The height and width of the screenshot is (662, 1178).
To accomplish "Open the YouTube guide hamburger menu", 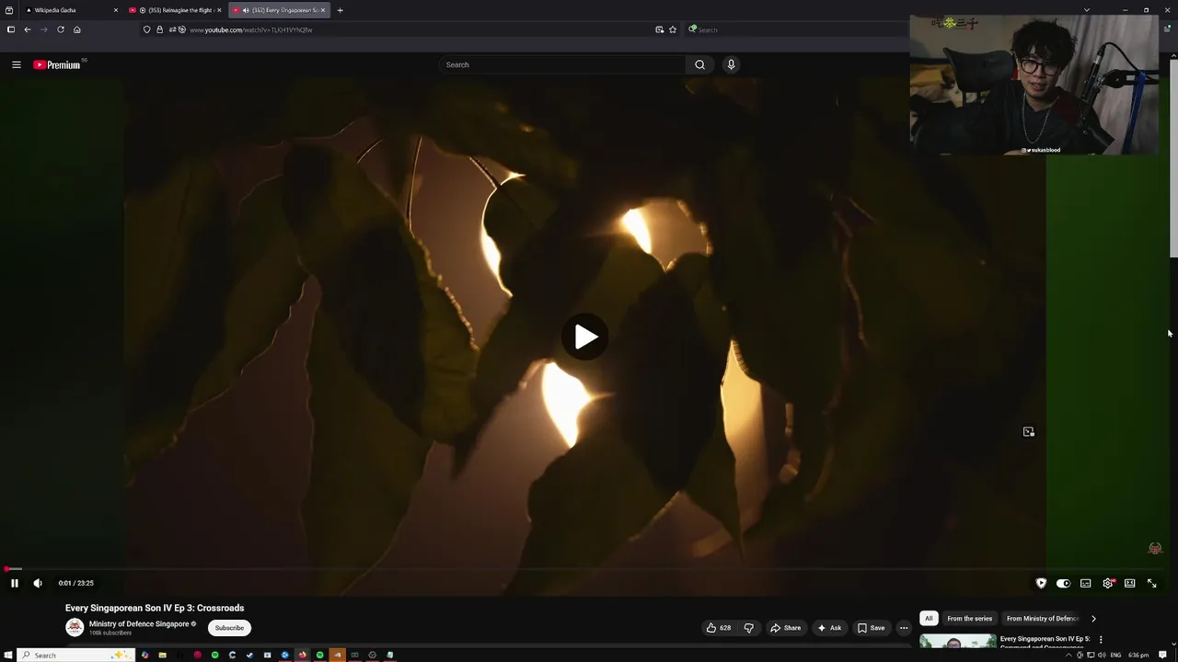I will 16,64.
